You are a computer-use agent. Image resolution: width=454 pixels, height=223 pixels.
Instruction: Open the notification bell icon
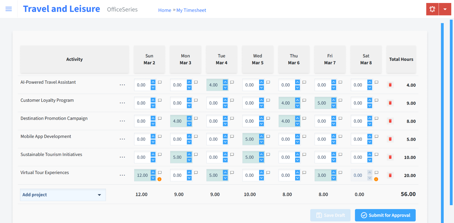(x=432, y=9)
